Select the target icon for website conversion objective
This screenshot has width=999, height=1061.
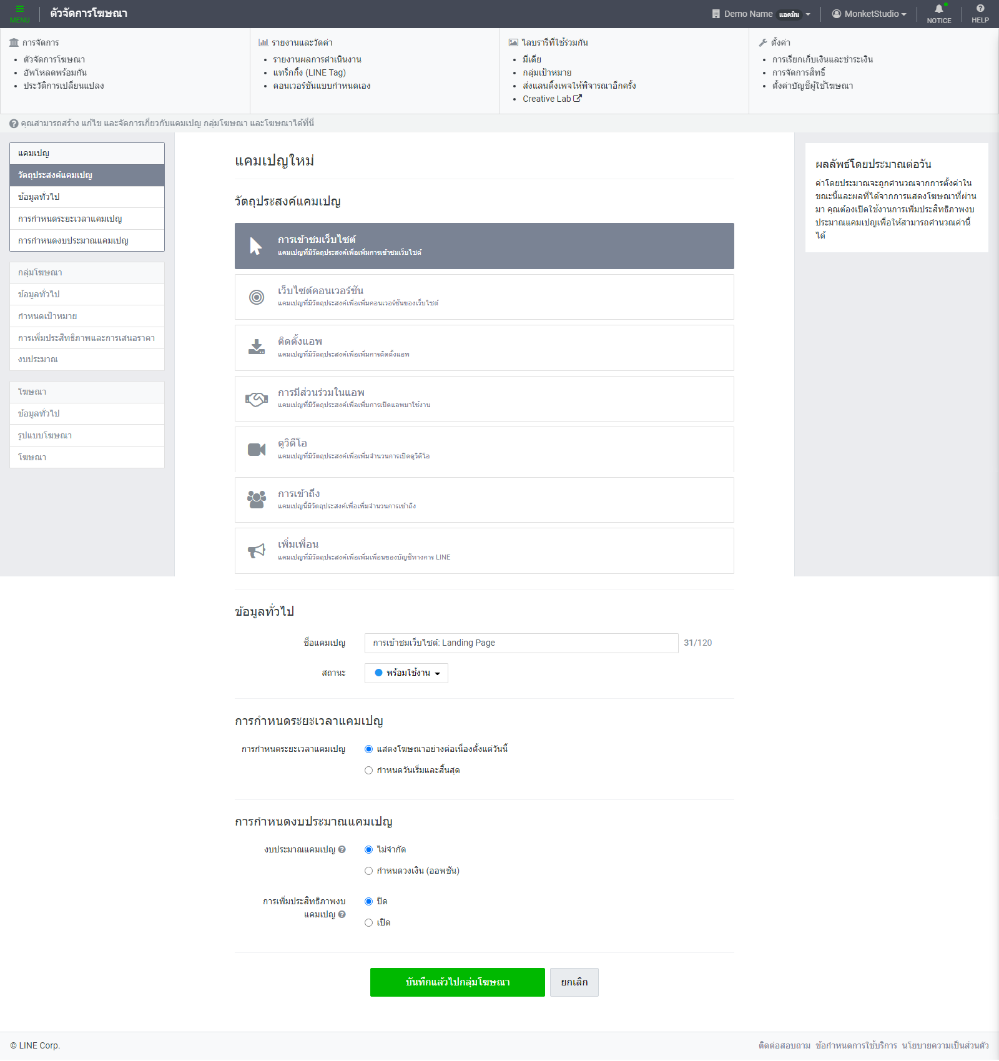coord(257,297)
